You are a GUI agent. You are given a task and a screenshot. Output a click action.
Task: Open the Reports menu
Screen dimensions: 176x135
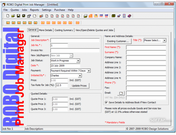[34, 10]
